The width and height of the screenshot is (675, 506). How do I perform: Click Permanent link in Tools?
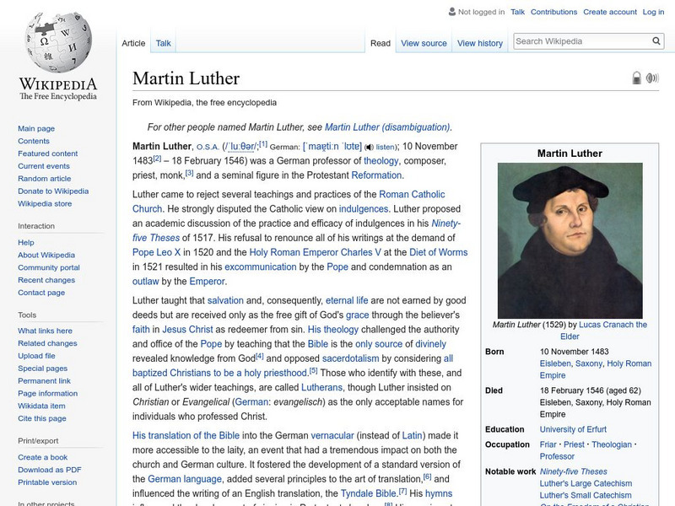coord(44,380)
